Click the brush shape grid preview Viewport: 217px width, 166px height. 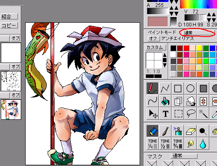point(154,60)
